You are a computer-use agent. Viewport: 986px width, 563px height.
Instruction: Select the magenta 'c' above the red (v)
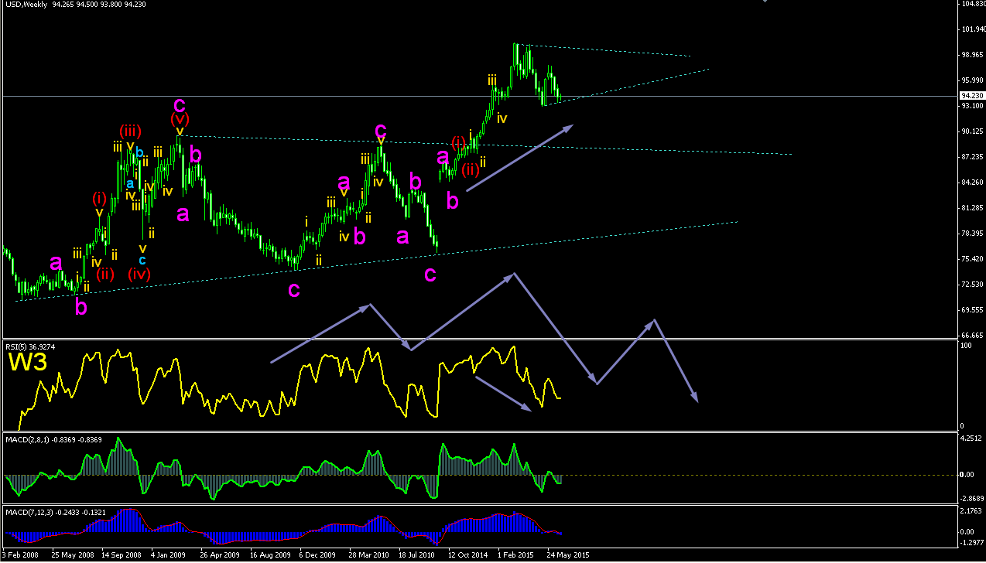point(180,104)
